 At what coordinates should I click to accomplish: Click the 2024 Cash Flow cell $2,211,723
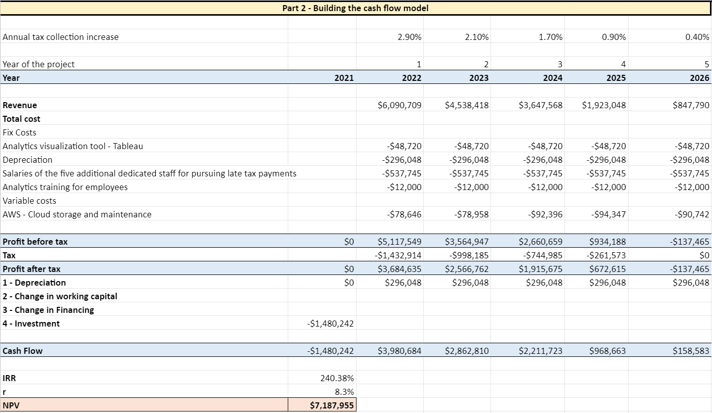point(540,351)
